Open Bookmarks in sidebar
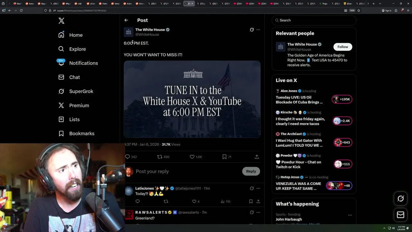 click(76, 133)
